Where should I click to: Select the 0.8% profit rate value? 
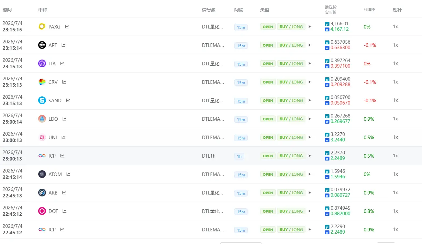click(369, 211)
